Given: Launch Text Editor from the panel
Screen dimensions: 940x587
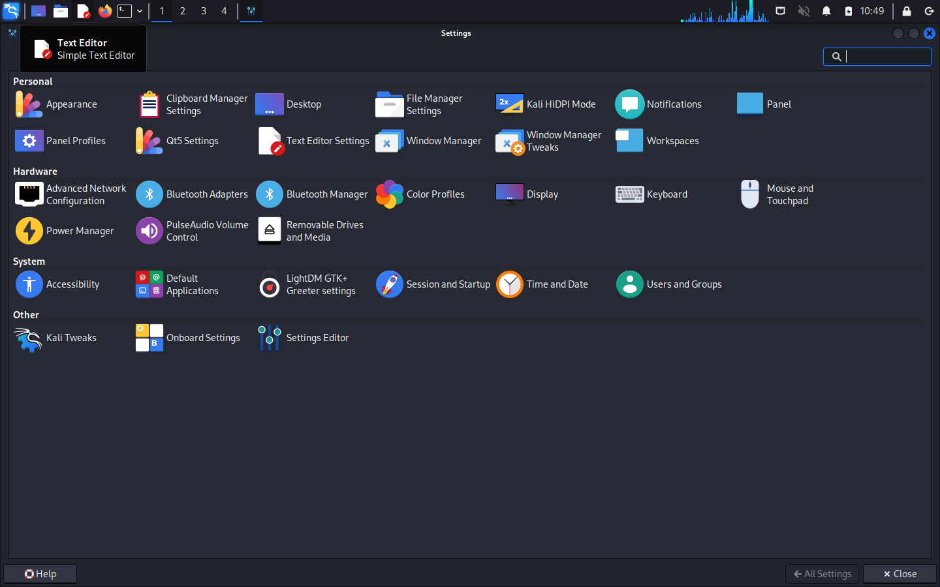Looking at the screenshot, I should (83, 11).
